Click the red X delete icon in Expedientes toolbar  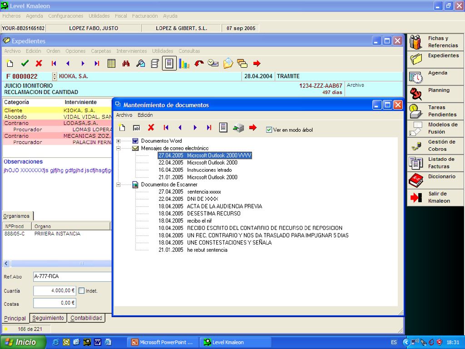(39, 63)
